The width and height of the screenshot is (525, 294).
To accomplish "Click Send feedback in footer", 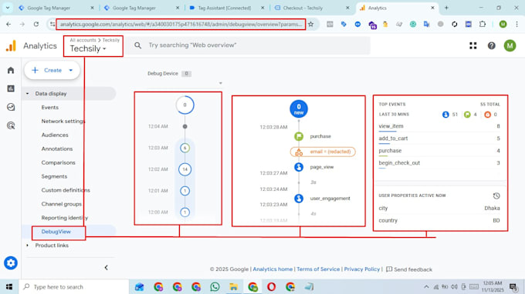I will pyautogui.click(x=409, y=269).
